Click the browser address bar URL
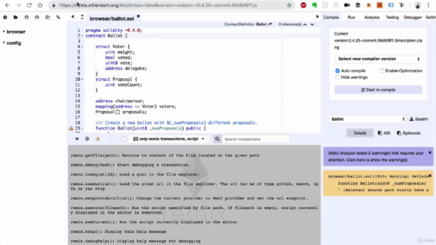This screenshot has height=245, width=436. pos(157,5)
